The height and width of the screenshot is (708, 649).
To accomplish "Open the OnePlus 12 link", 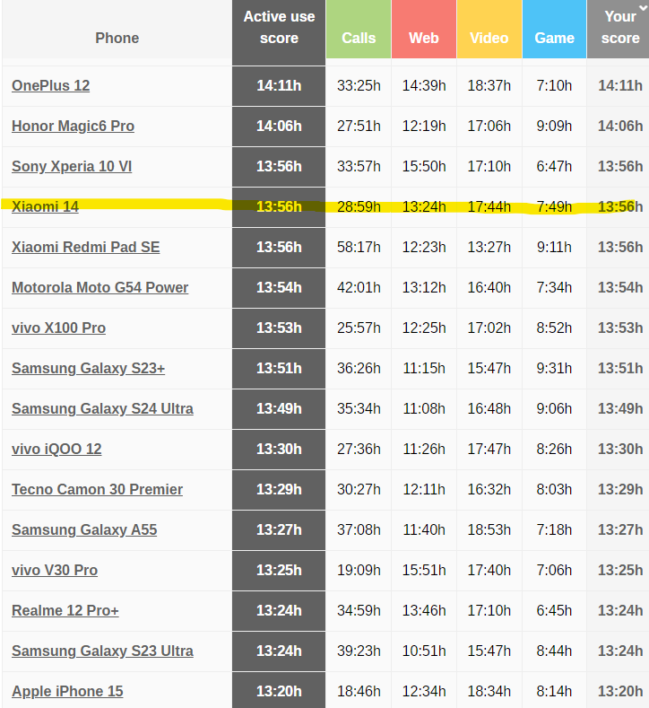I will coord(51,86).
